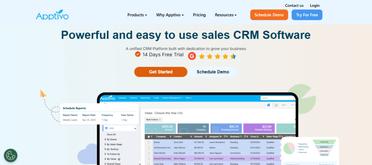Viewport: 372px width, 165px height.
Task: Click the $455.0K Amount tile
Action: [x=160, y=128]
